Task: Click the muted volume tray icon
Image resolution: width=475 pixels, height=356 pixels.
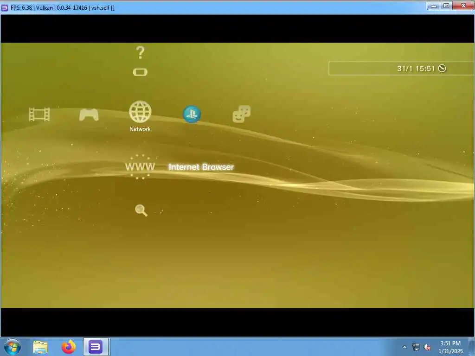Action: coord(427,347)
